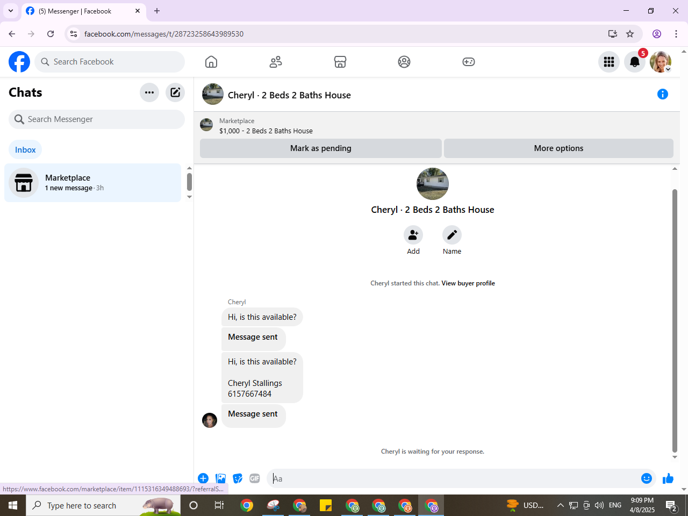Image resolution: width=688 pixels, height=516 pixels.
Task: Open the Groups icon in top navigation
Action: pyautogui.click(x=404, y=62)
